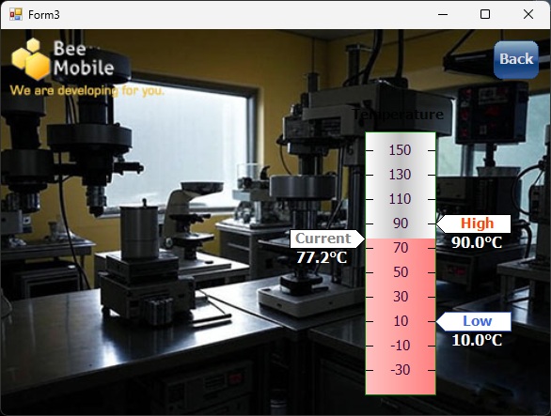Minimize the Form3 window
This screenshot has width=551, height=416.
[443, 14]
